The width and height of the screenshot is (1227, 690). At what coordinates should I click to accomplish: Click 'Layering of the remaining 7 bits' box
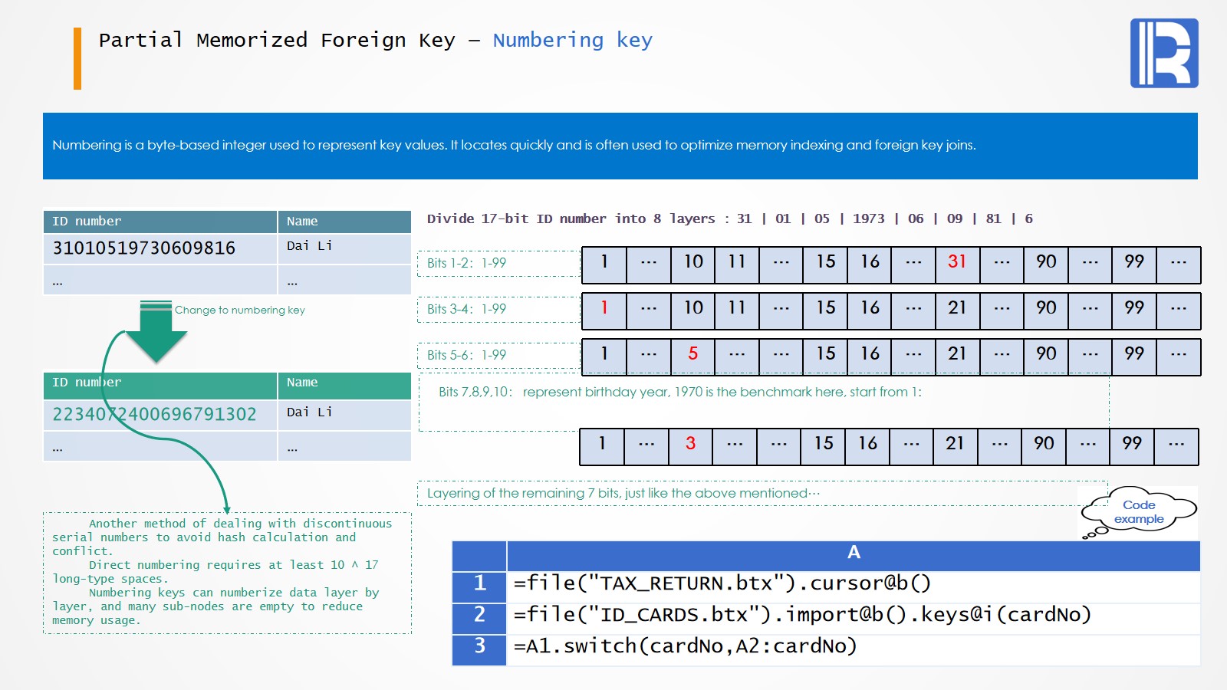[762, 493]
